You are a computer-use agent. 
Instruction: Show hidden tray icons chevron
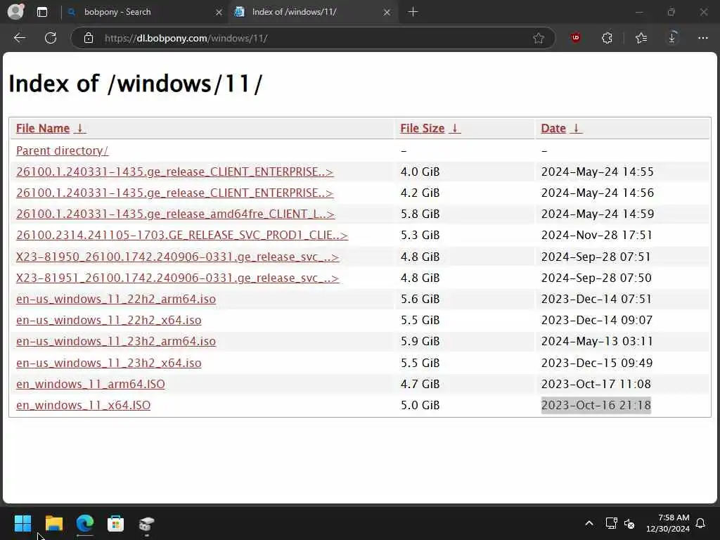tap(589, 523)
